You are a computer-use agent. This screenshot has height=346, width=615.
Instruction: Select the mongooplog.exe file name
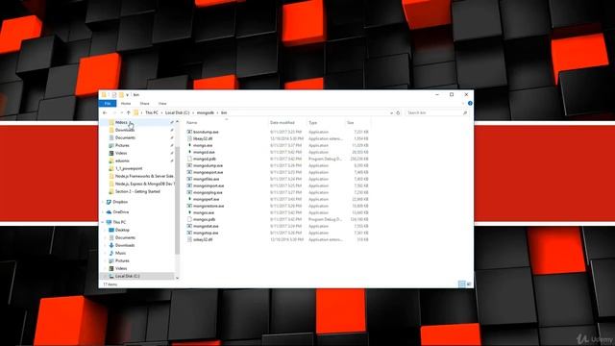pyautogui.click(x=208, y=192)
